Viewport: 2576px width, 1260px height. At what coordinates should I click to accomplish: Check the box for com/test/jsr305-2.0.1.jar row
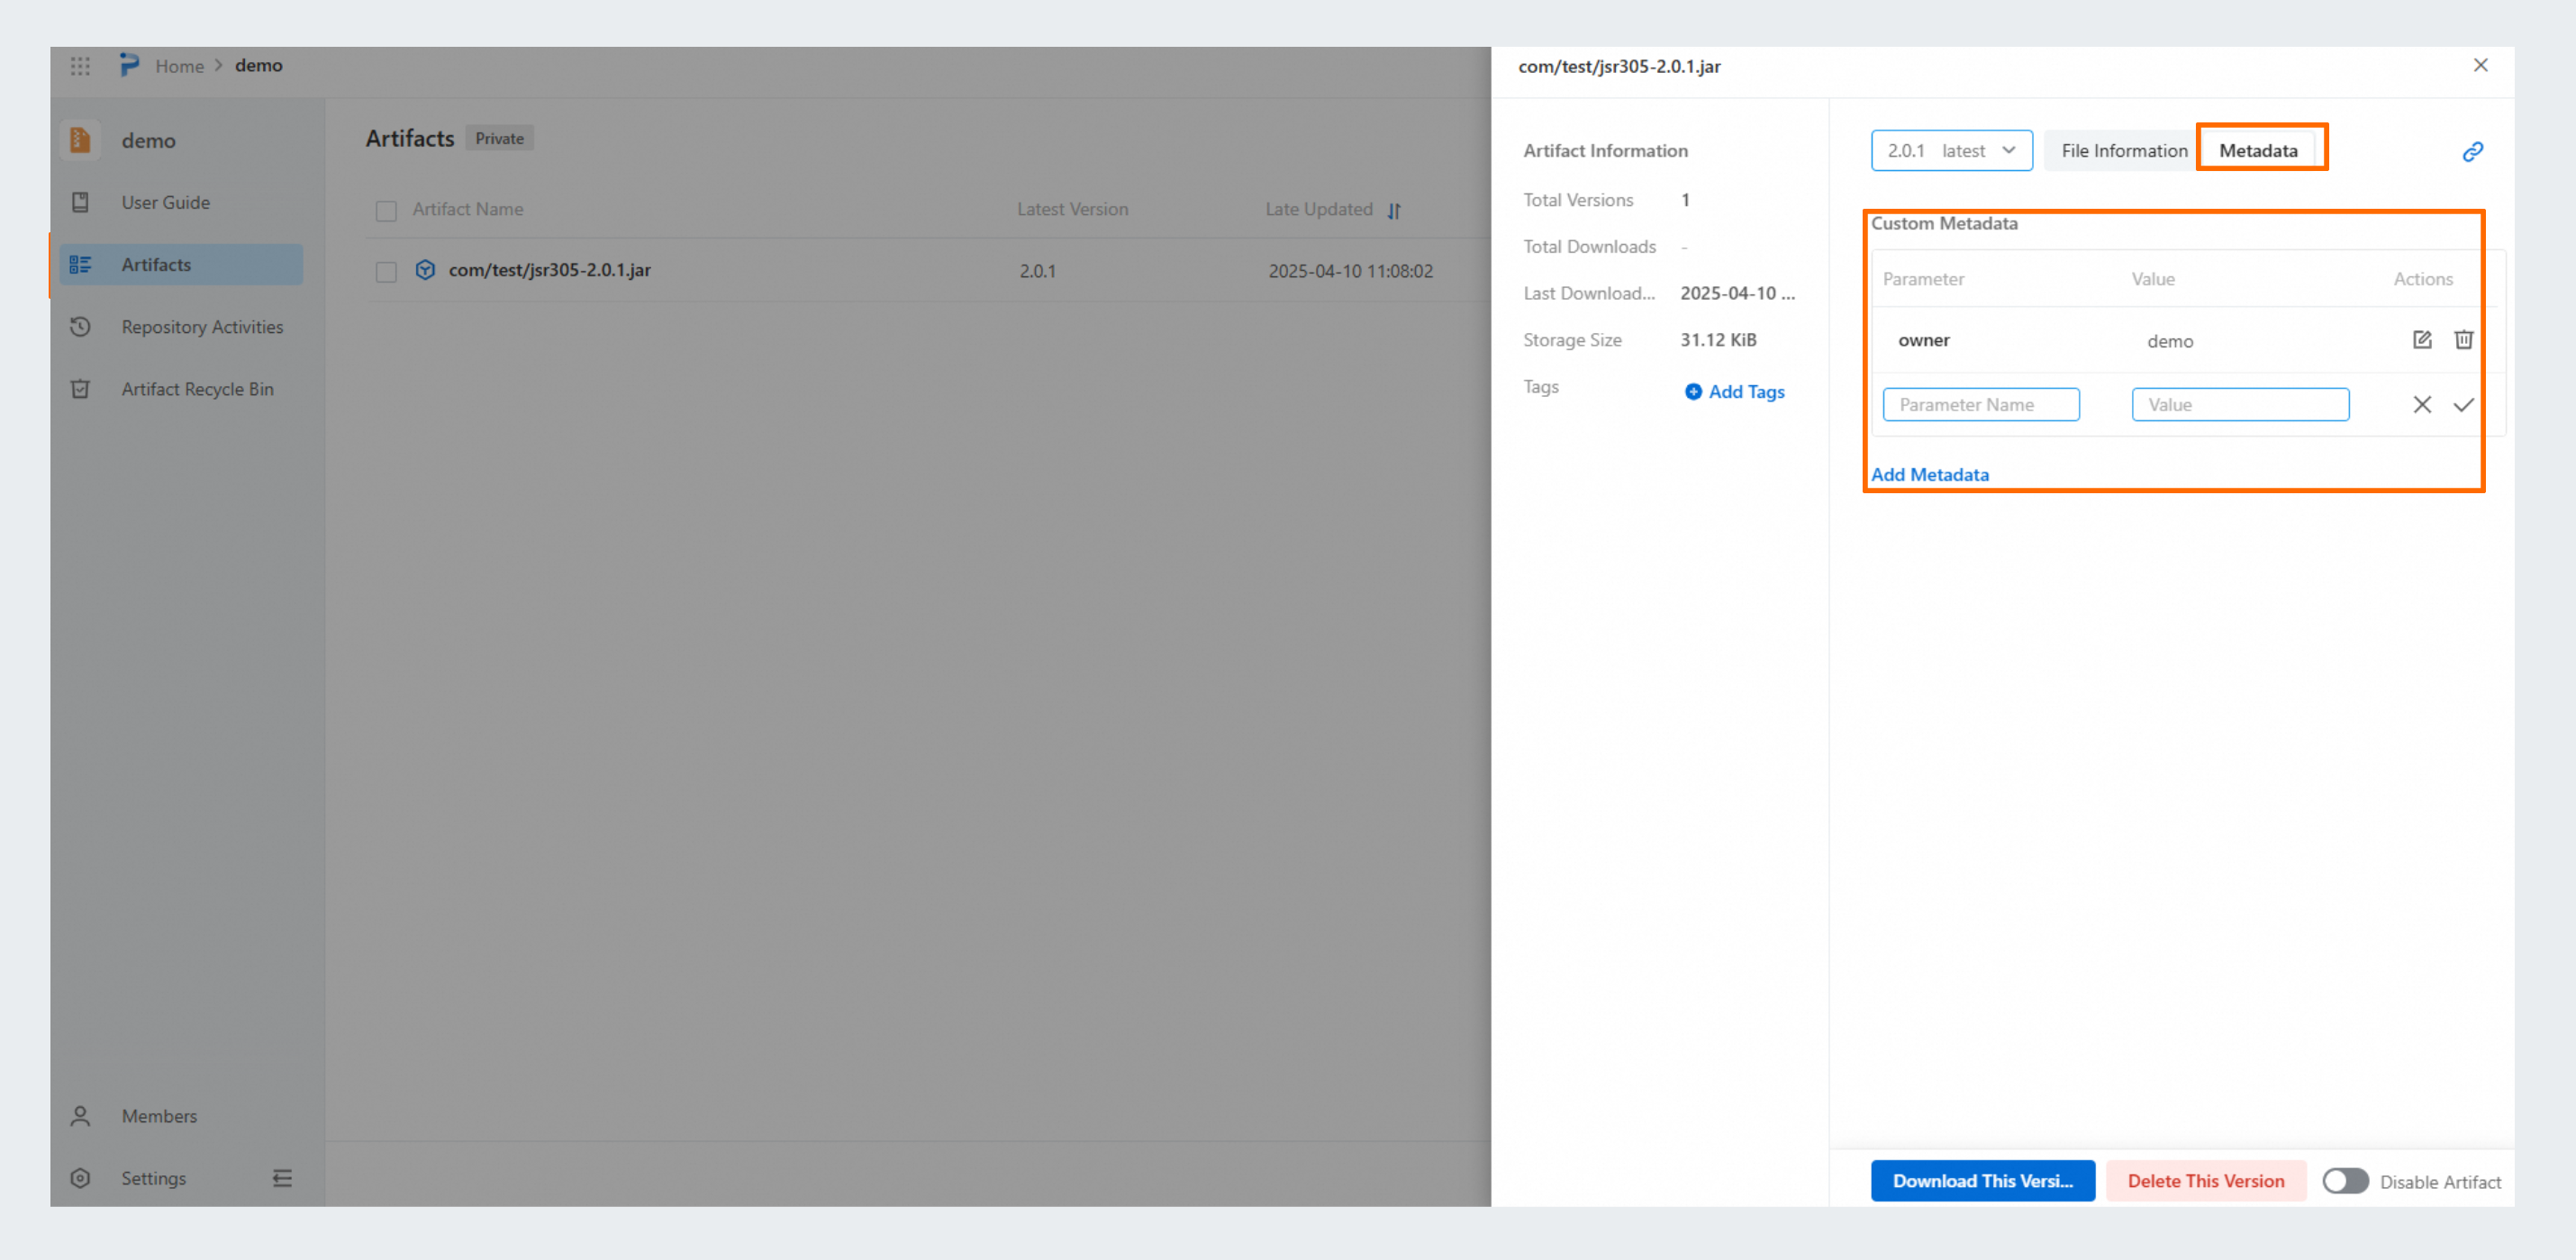[x=386, y=272]
